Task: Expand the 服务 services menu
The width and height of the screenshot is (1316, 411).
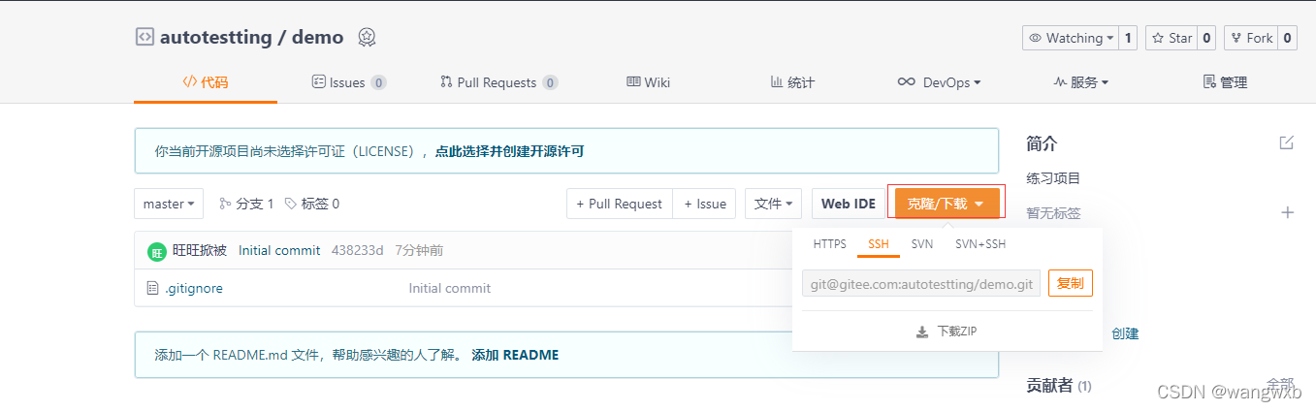Action: 1081,82
